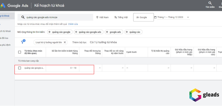Tick the header select-all checkbox
The height and width of the screenshot is (106, 222).
pyautogui.click(x=20, y=52)
